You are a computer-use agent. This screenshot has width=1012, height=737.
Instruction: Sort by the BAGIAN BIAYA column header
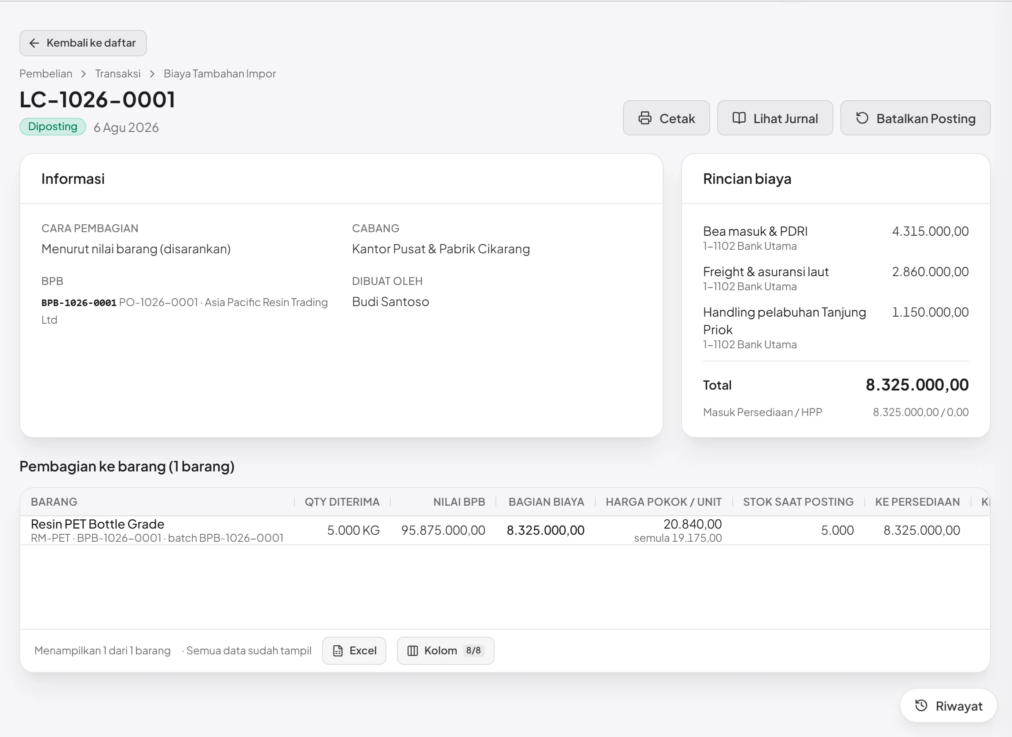pyautogui.click(x=546, y=502)
